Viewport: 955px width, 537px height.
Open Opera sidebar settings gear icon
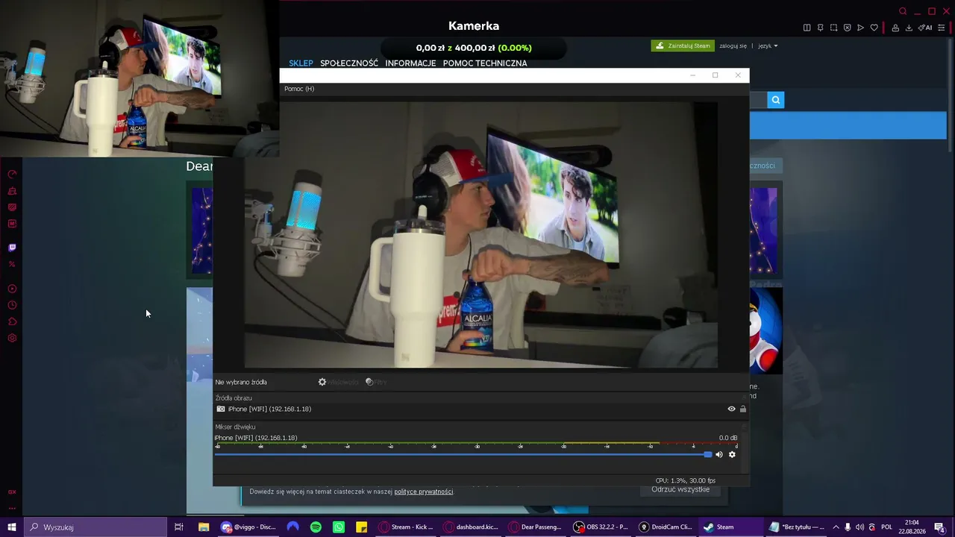(12, 338)
